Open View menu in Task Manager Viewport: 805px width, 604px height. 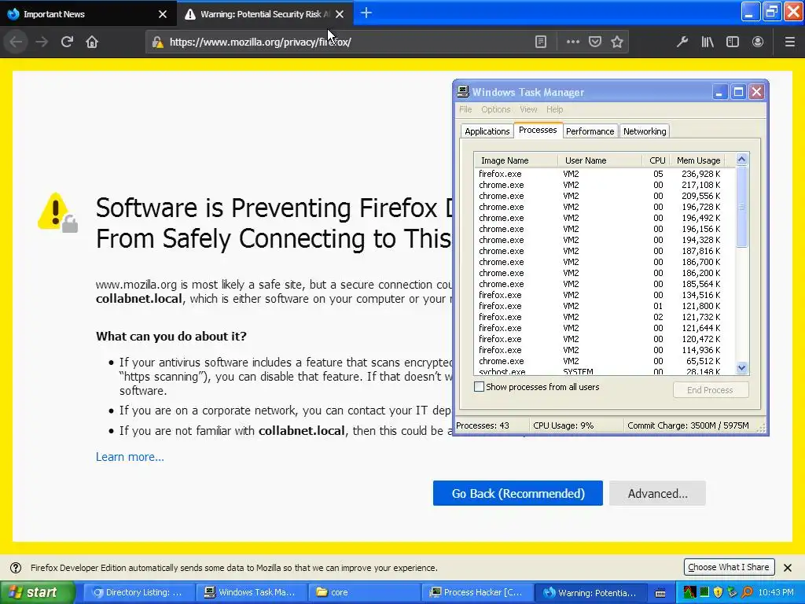(x=528, y=109)
